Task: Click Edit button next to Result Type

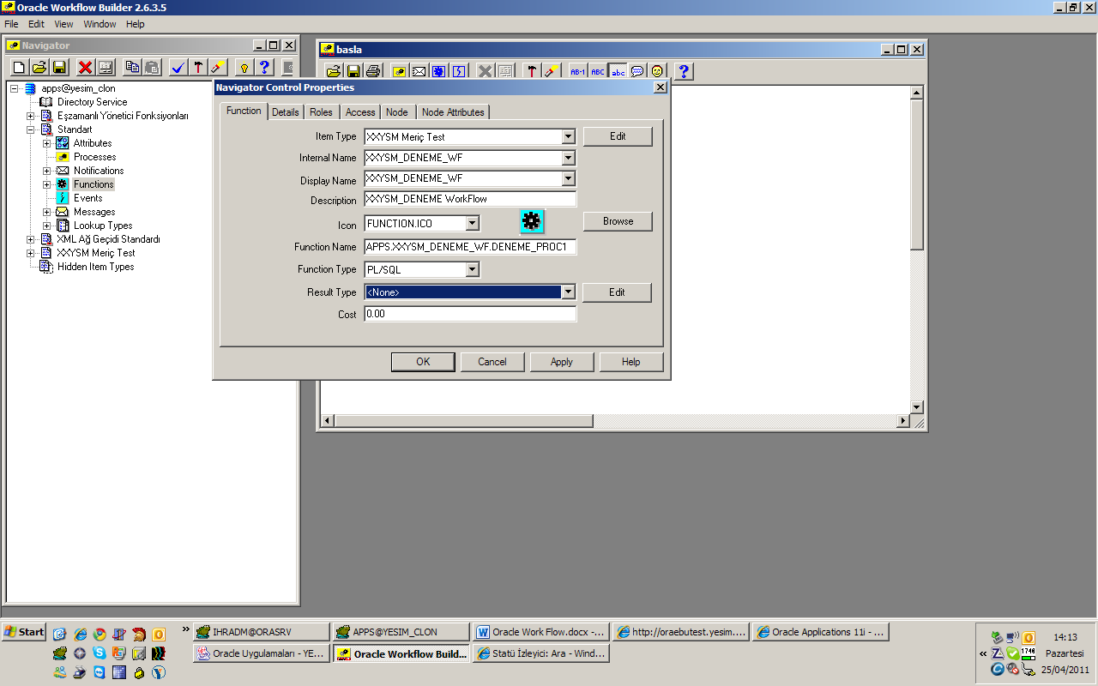Action: coord(617,292)
